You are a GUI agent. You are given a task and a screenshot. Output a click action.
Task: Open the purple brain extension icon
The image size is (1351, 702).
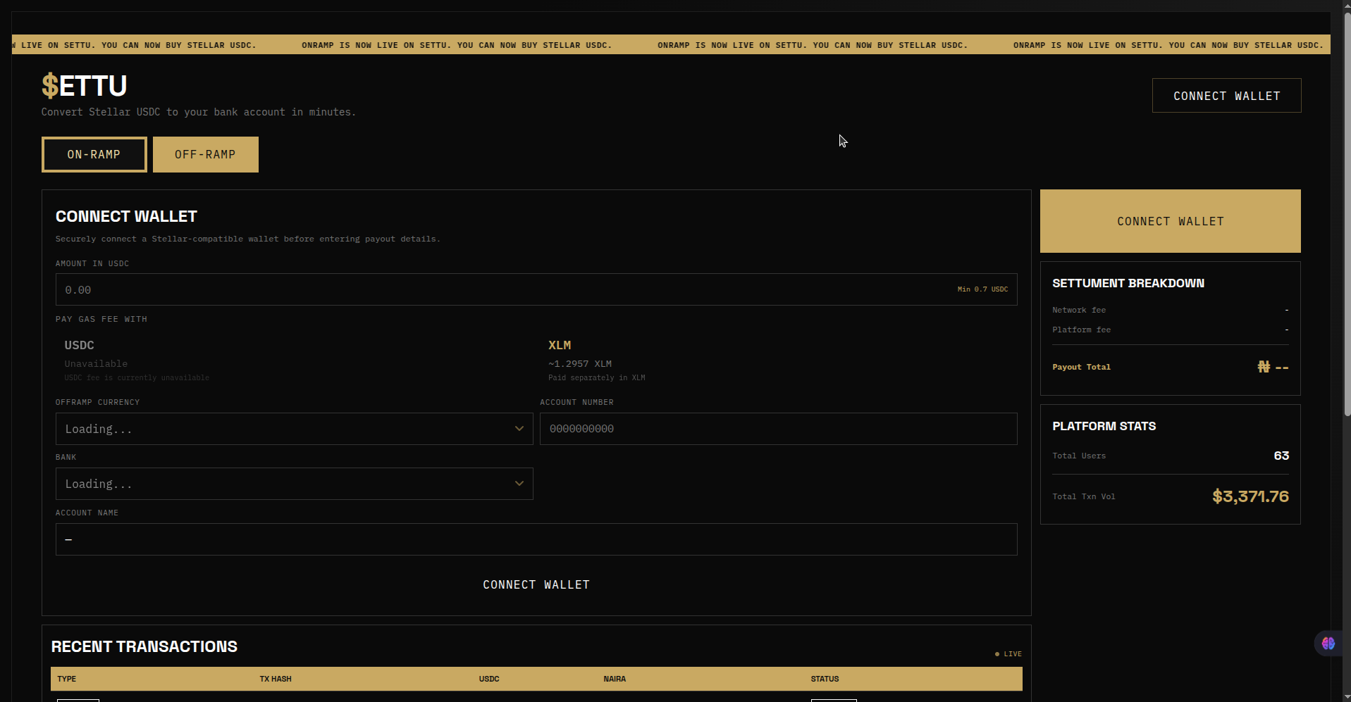pos(1328,643)
